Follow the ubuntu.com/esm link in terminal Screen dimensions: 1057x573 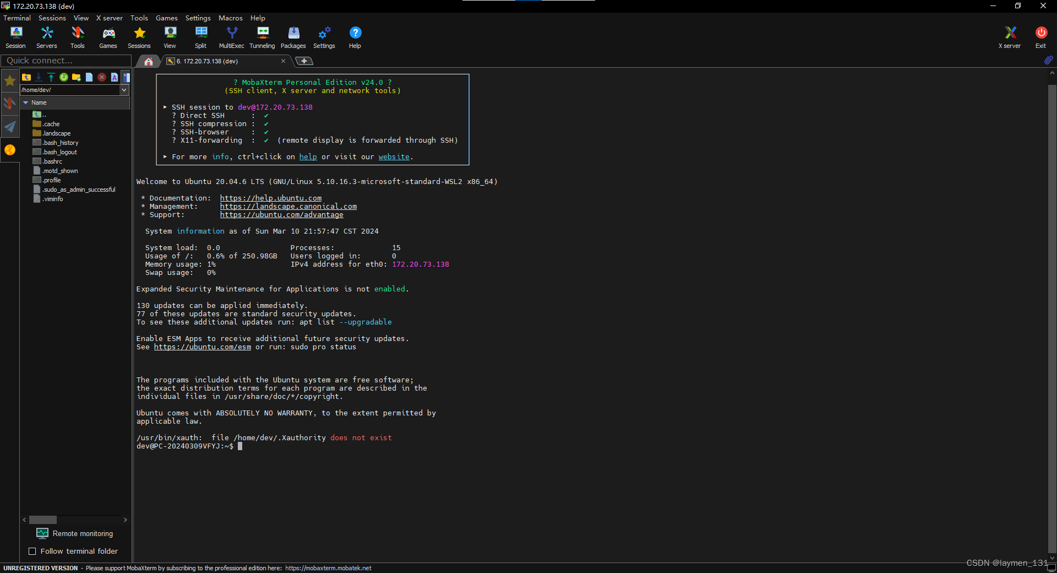click(x=202, y=347)
